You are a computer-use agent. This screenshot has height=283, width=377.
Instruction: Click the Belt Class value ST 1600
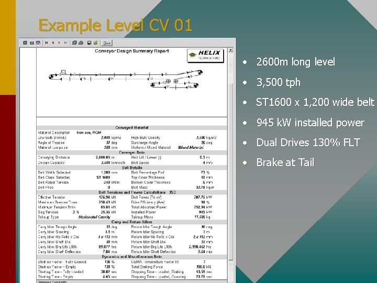(x=103, y=177)
